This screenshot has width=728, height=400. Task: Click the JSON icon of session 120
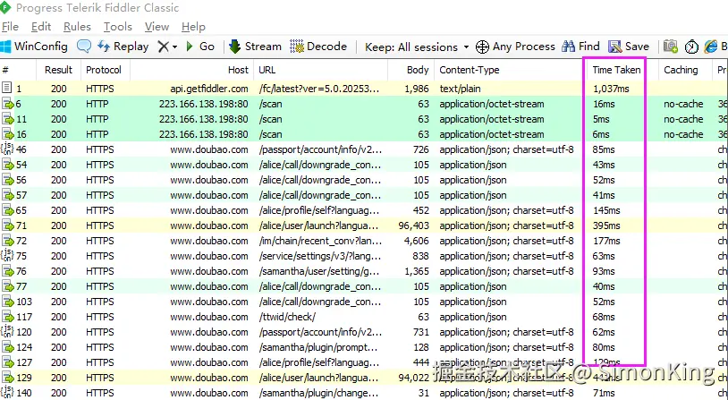[7, 332]
